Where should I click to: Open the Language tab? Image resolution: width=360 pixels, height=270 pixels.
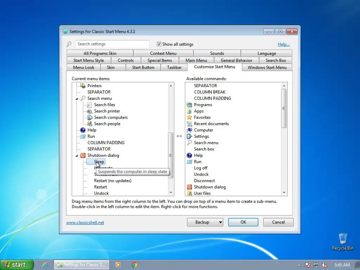point(267,53)
